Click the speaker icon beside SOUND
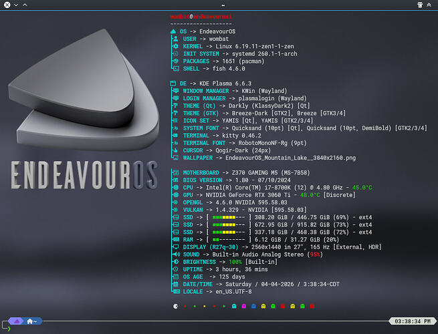 (176, 255)
